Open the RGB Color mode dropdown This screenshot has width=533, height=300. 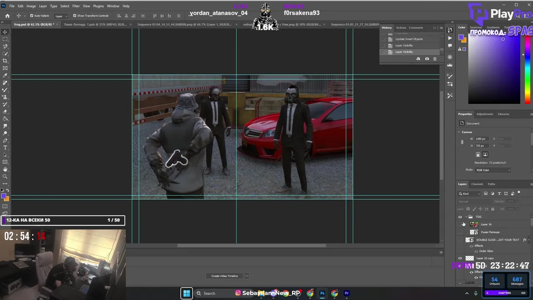click(x=493, y=170)
